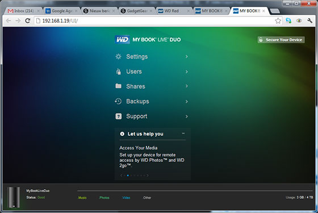Switch to the Inbox (214) tab
This screenshot has height=213, width=318.
[x=23, y=11]
